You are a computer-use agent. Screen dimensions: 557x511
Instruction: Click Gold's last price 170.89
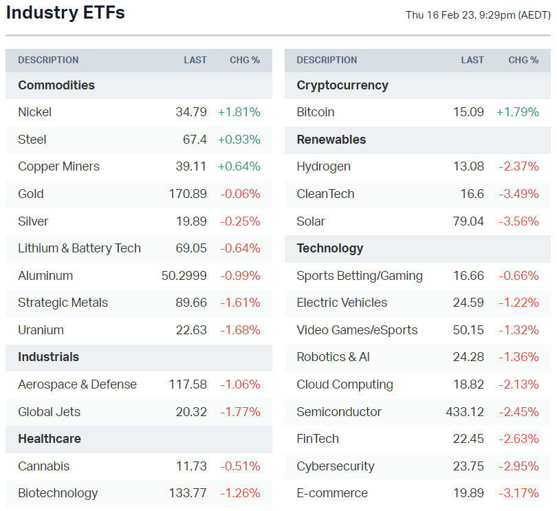[x=188, y=194]
